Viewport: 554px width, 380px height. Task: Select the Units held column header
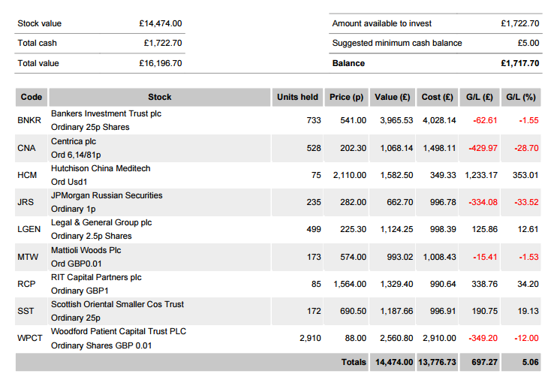[297, 97]
